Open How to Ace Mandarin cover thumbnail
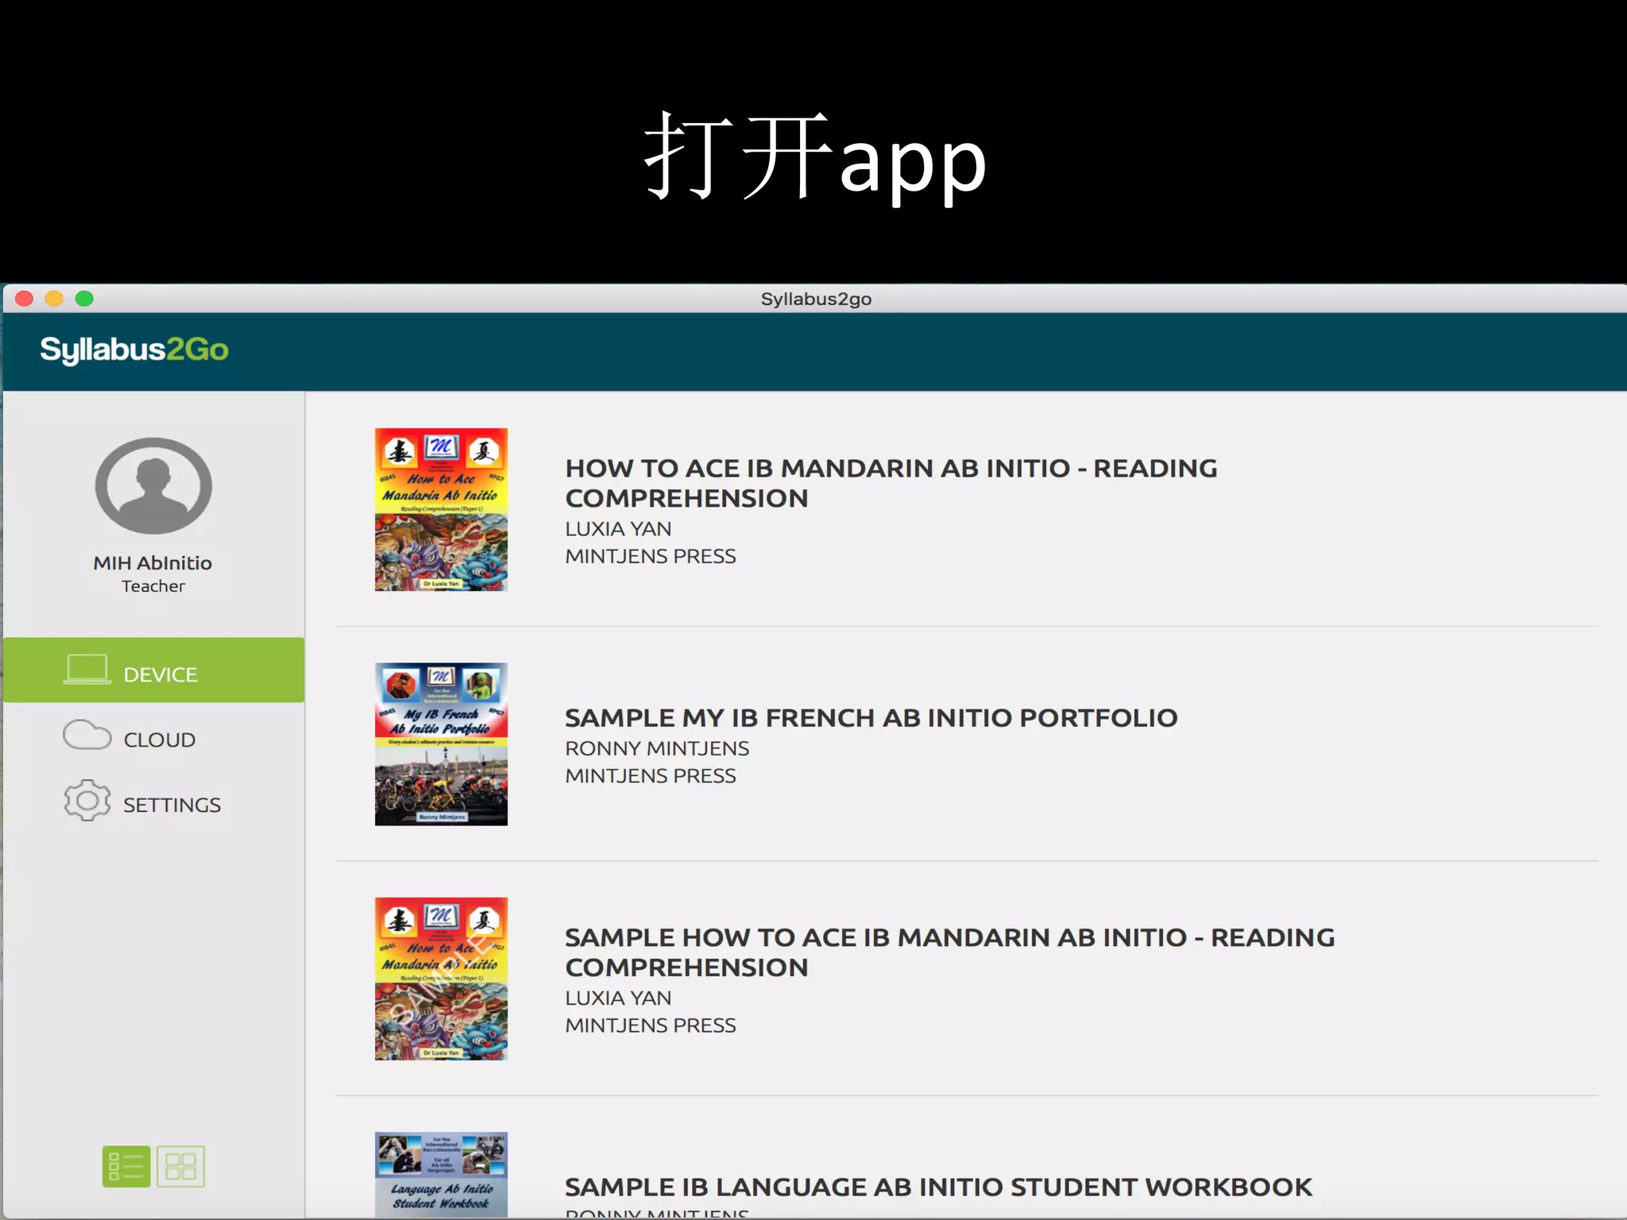The width and height of the screenshot is (1627, 1220). coord(441,509)
